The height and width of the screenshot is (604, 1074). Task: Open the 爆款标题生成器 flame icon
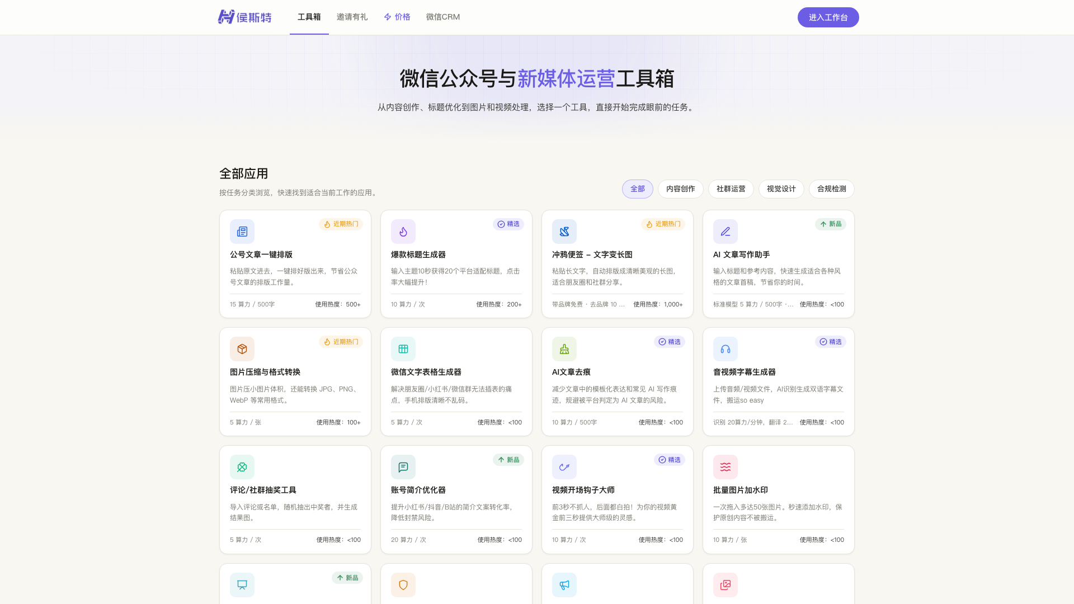coord(403,232)
